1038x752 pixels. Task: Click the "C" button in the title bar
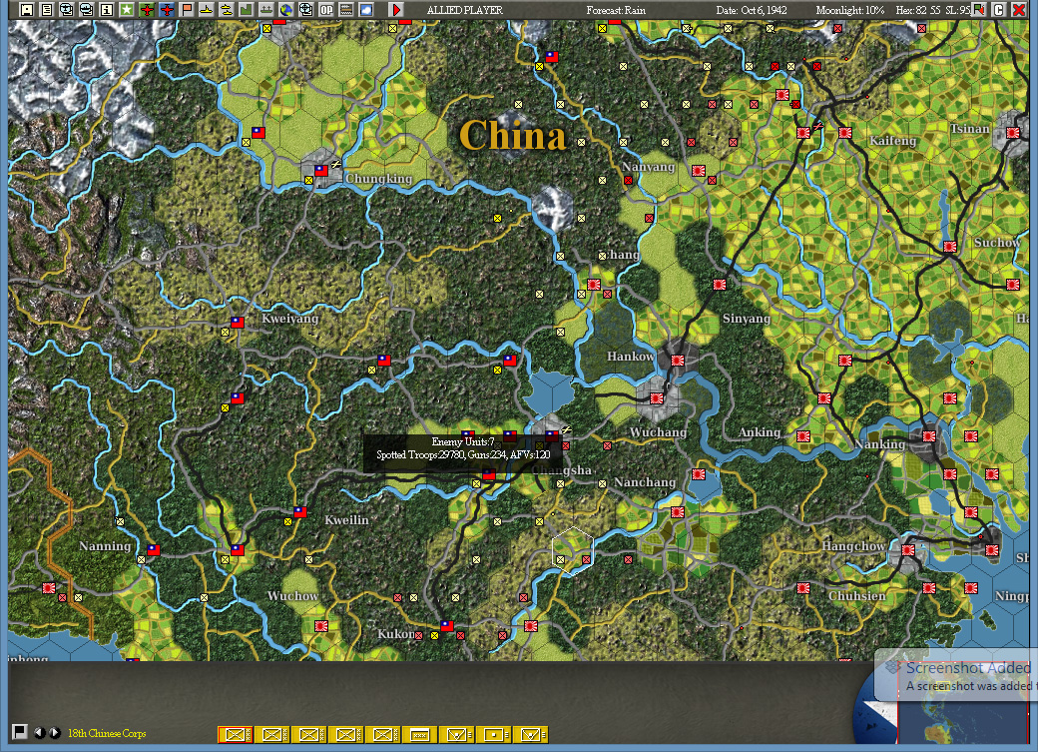pyautogui.click(x=999, y=10)
